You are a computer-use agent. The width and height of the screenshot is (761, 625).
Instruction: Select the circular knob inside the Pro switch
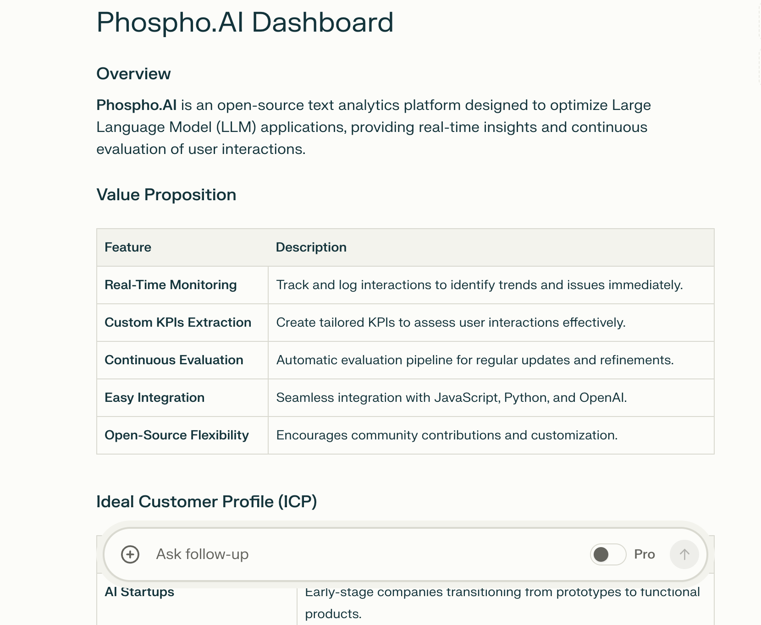click(601, 554)
